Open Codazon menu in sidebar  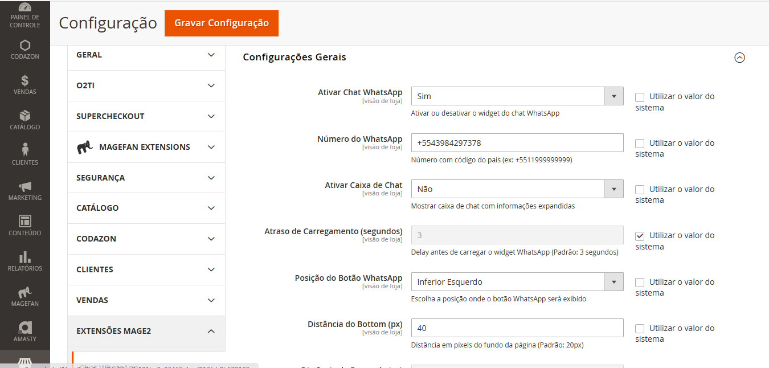25,50
